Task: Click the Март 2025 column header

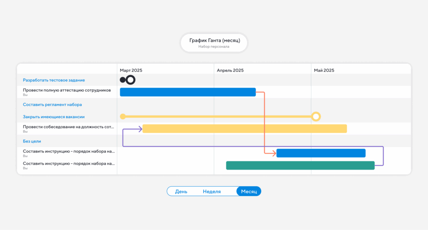Action: point(131,70)
